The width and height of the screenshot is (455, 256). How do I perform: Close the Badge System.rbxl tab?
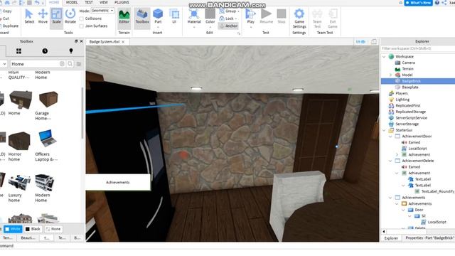coord(123,42)
